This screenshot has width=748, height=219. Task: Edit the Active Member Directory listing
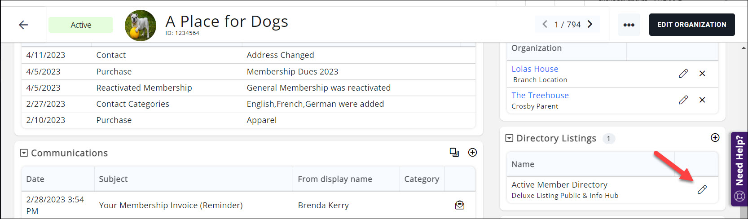(x=702, y=190)
